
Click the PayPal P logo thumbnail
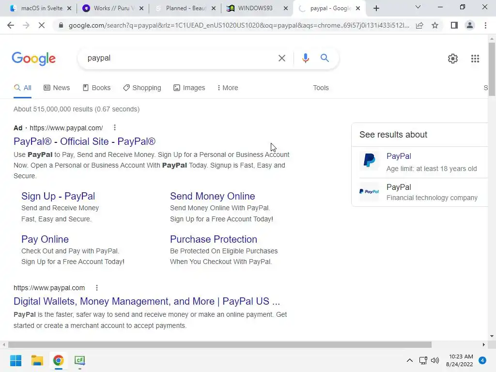pos(369,160)
